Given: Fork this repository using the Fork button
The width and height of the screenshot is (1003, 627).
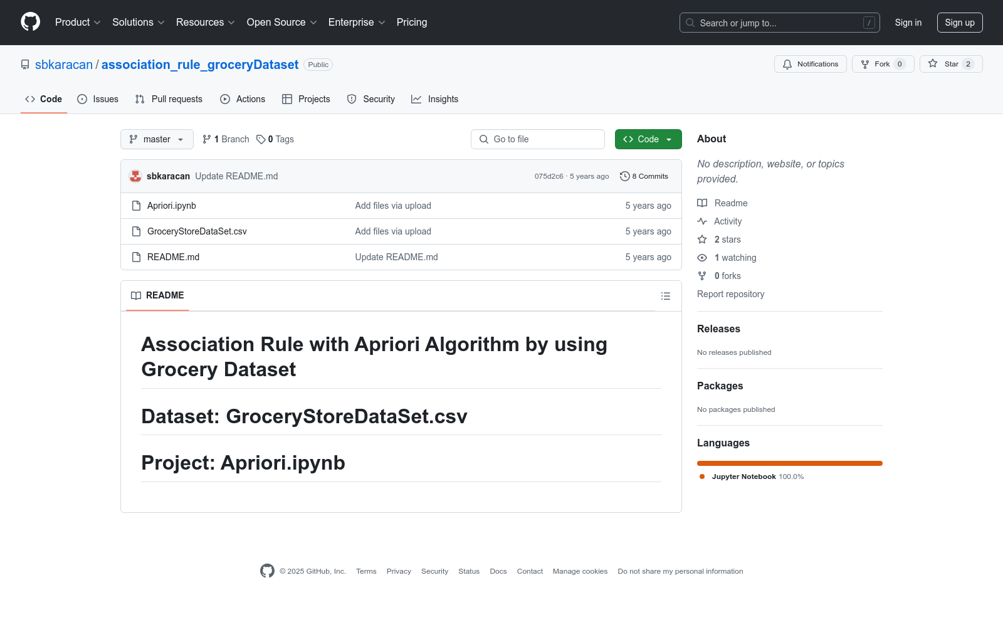Looking at the screenshot, I should [883, 64].
